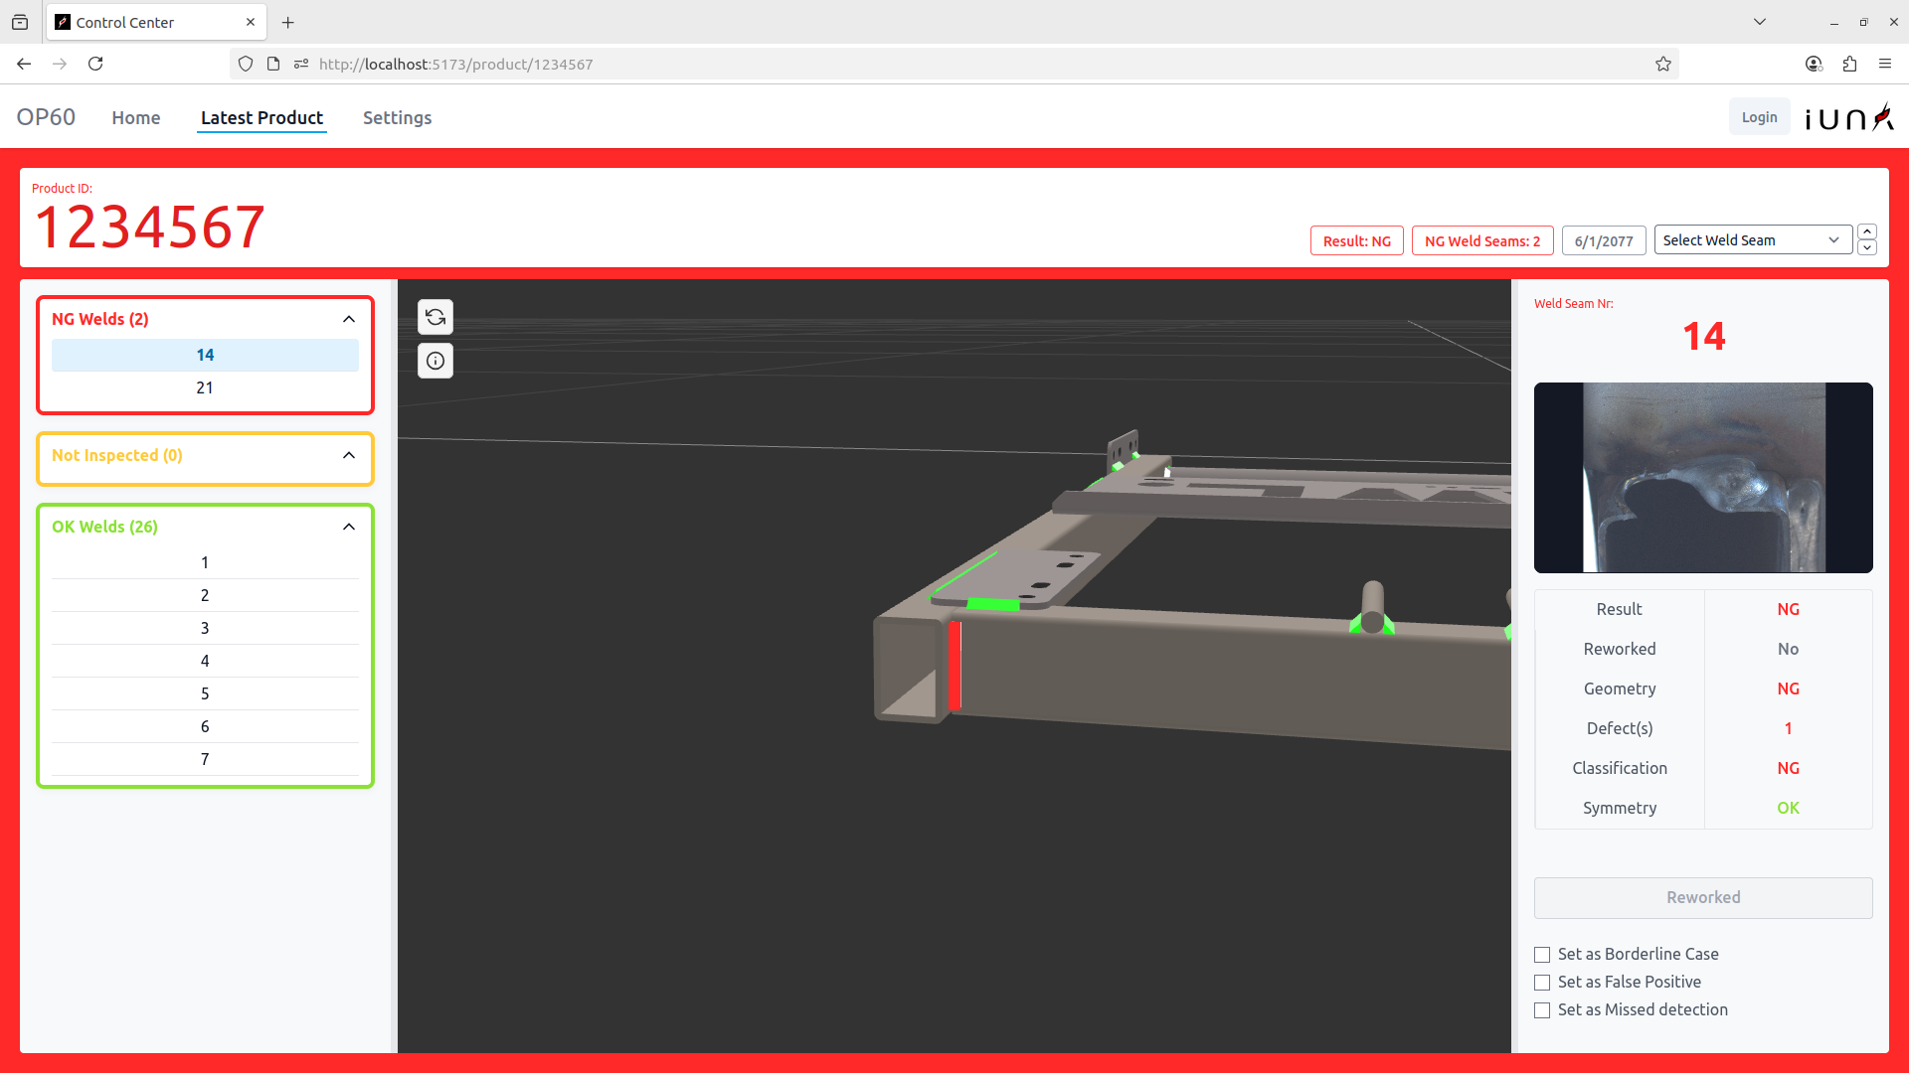Viewport: 1909px width, 1073px height.
Task: Enable Set as Borderline Case
Action: tap(1542, 954)
